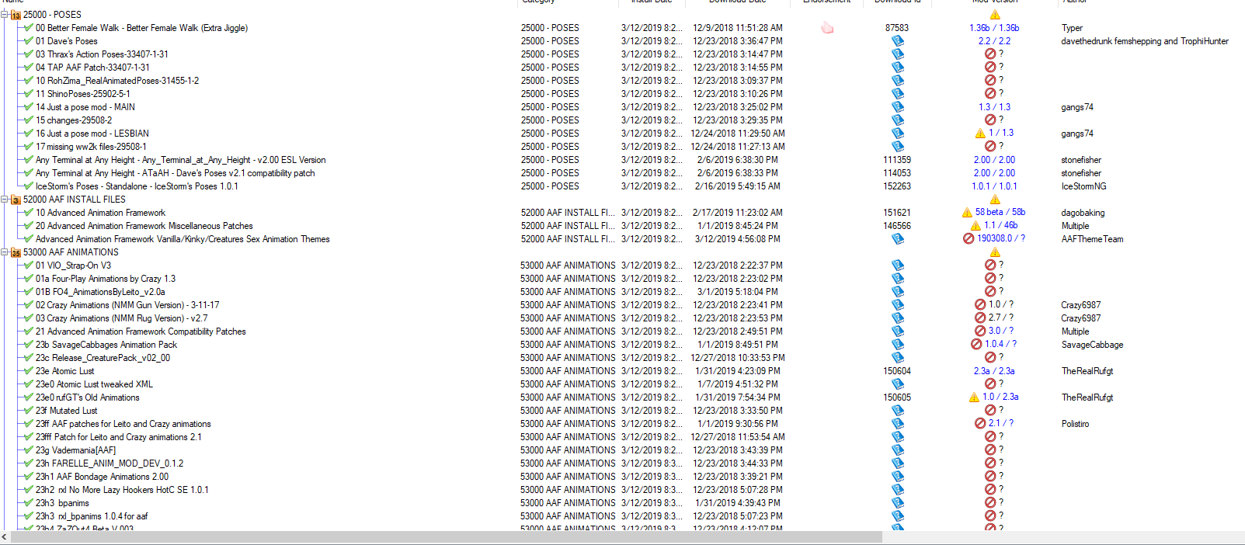
Task: Select the Any Terminal at Any Height v2.00 ESL Version row
Action: pyautogui.click(x=181, y=160)
